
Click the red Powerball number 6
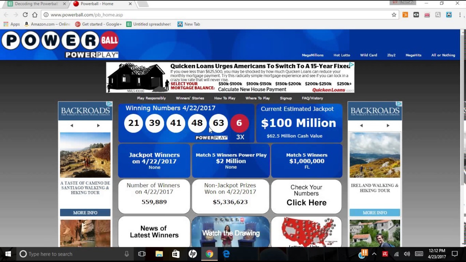[x=239, y=123]
